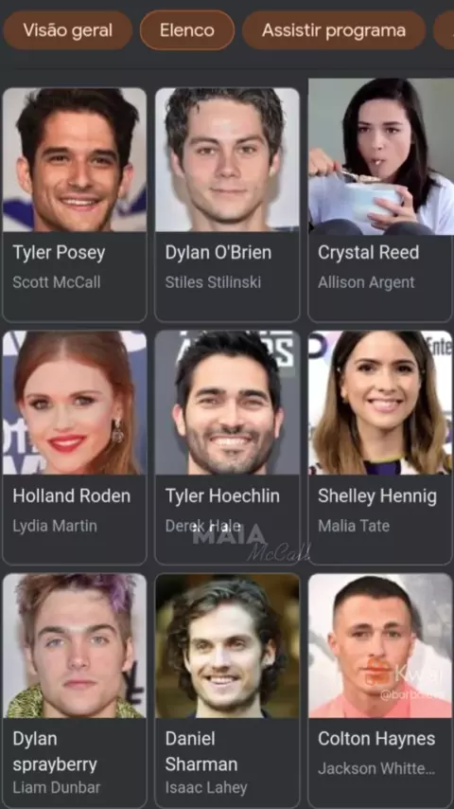Click the Stiles Stilinski character label
The height and width of the screenshot is (809, 454).
tap(213, 282)
